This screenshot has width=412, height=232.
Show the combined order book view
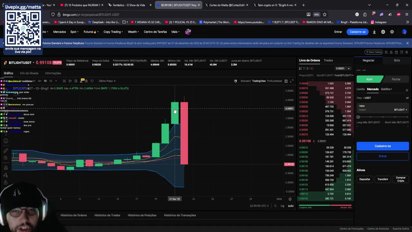click(x=301, y=68)
